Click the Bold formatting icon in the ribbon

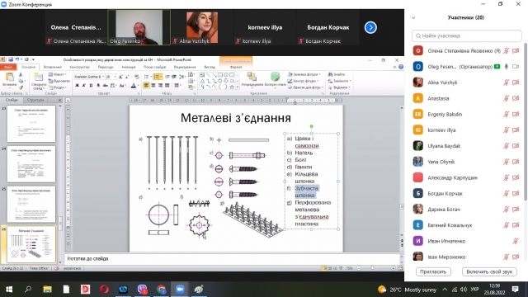click(x=77, y=86)
